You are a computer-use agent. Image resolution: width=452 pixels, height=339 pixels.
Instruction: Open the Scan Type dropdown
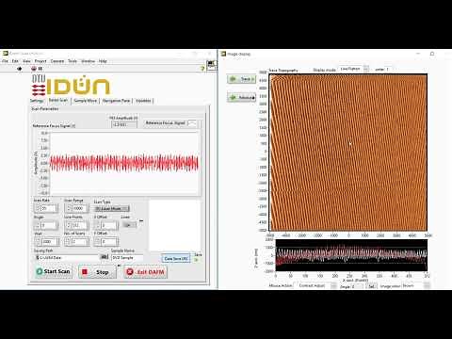point(112,208)
